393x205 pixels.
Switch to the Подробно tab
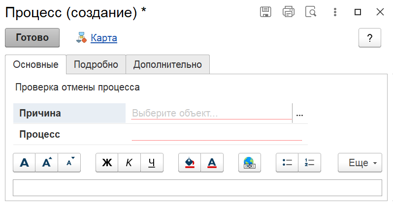click(96, 64)
